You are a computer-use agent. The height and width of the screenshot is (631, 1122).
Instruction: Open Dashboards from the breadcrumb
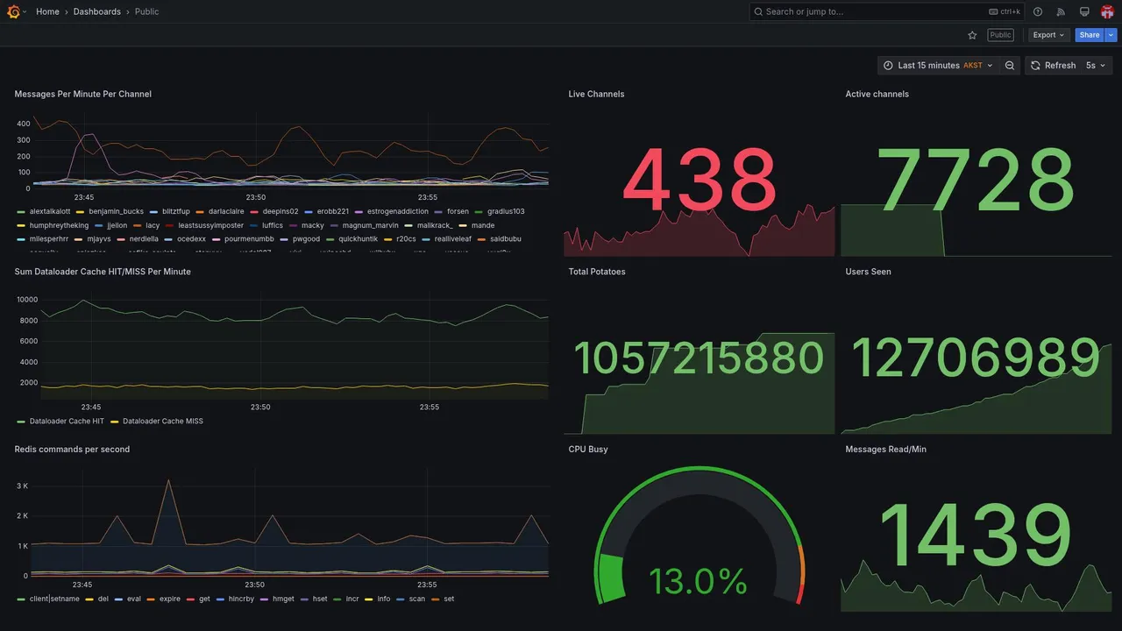tap(97, 11)
